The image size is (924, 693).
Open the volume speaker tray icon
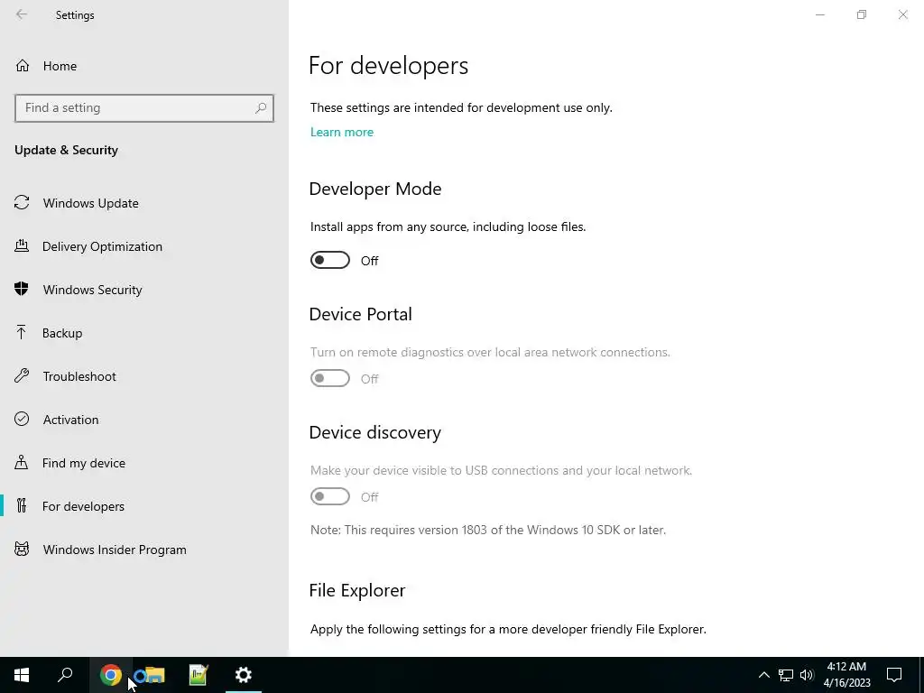[807, 675]
